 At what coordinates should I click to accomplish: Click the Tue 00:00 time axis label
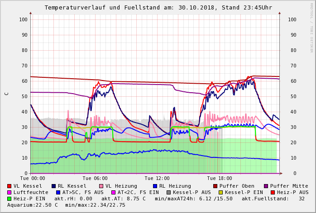click(x=33, y=178)
